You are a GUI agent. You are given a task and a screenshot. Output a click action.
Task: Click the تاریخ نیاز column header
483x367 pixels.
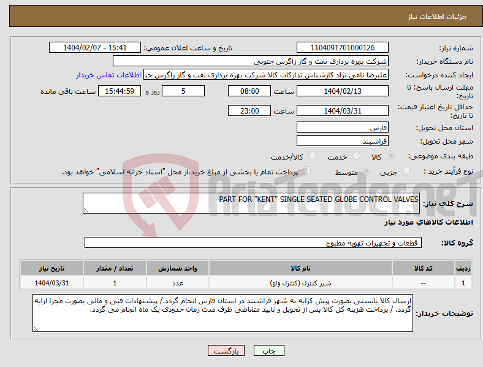[51, 268]
